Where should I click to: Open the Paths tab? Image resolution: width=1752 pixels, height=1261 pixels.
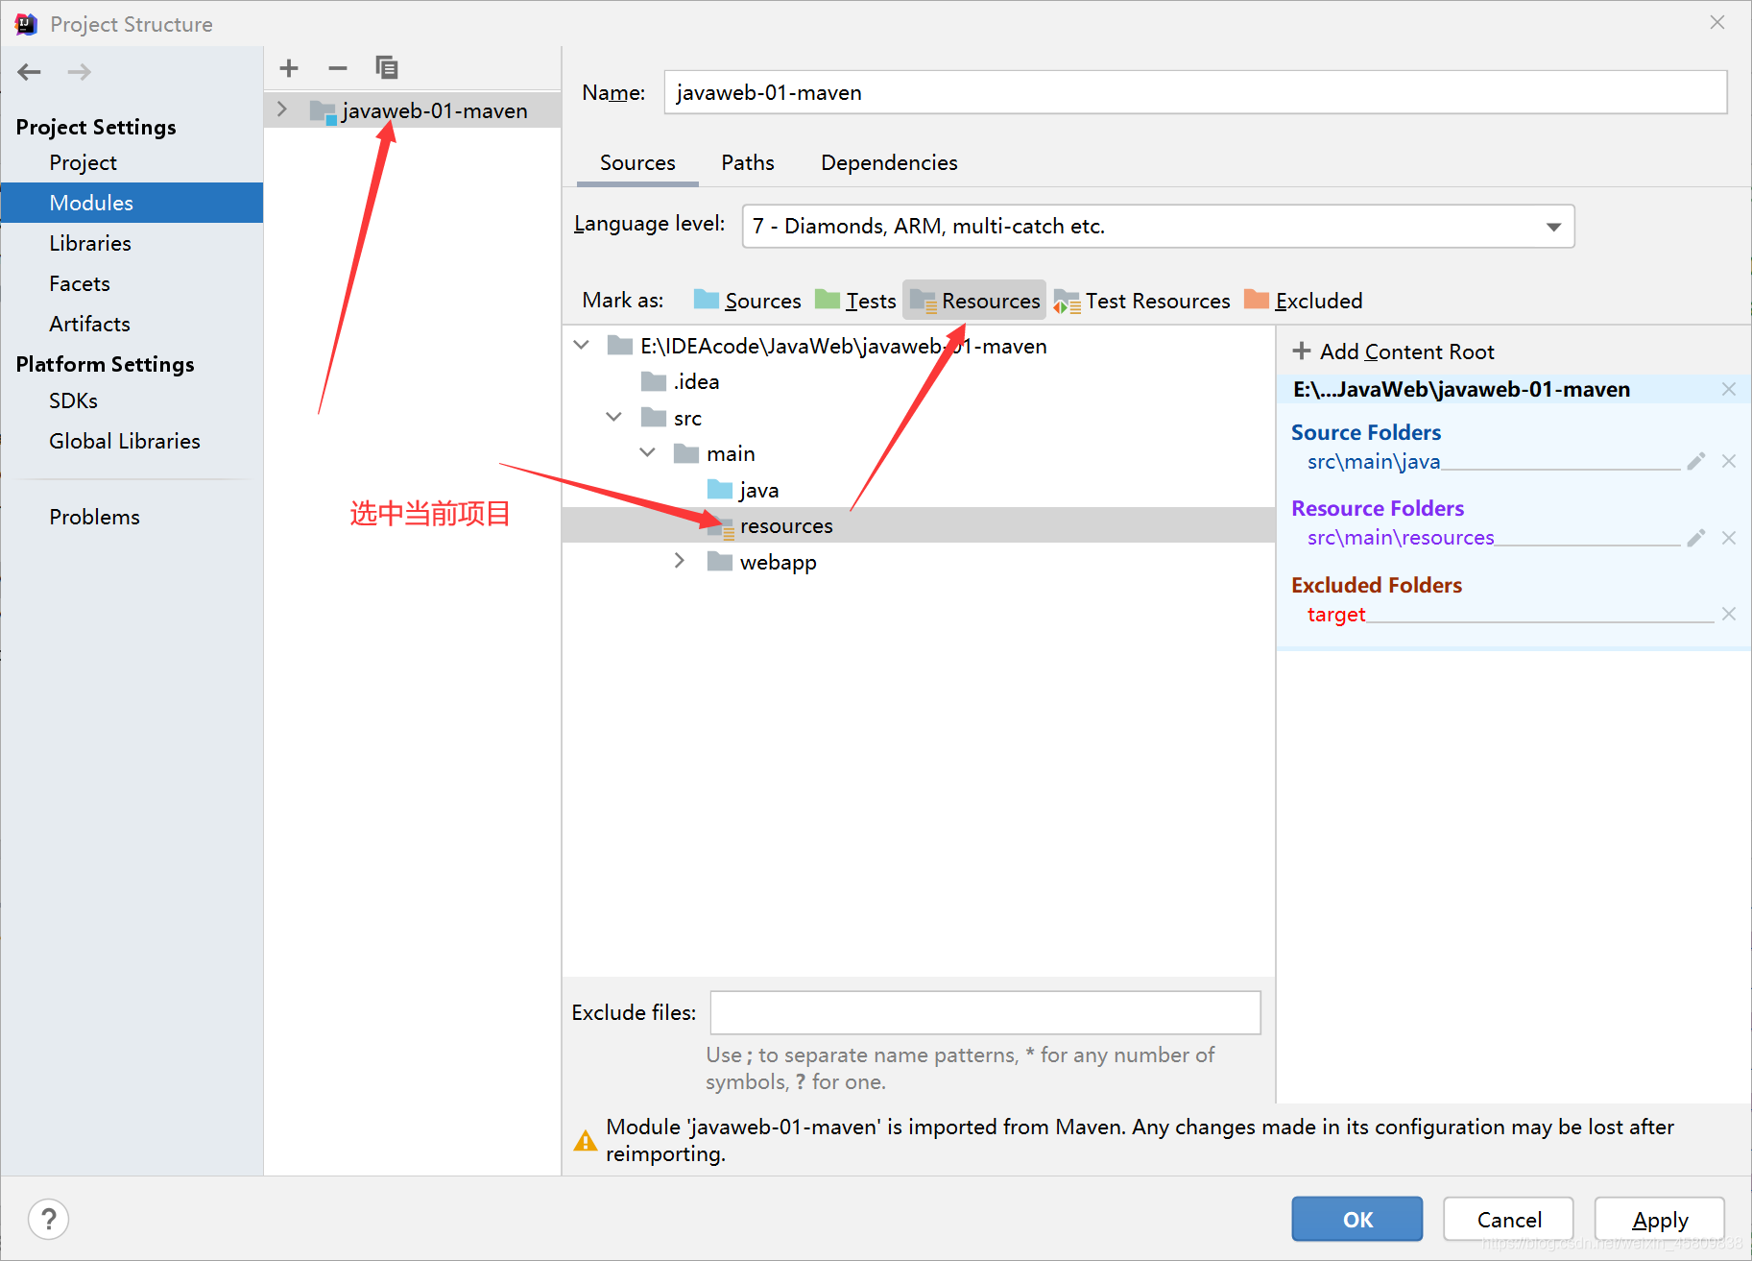coord(747,163)
